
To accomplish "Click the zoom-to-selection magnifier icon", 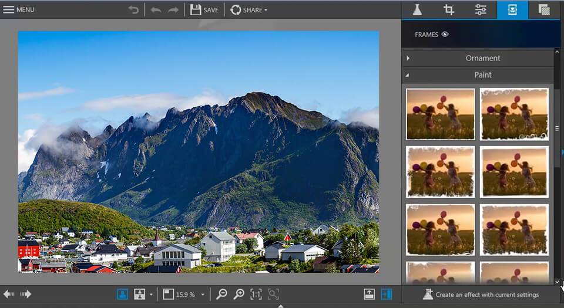I will click(x=273, y=295).
